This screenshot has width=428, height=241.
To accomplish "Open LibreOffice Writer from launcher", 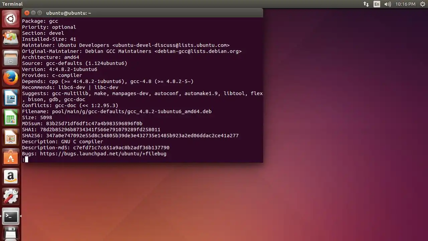I will coord(11,98).
